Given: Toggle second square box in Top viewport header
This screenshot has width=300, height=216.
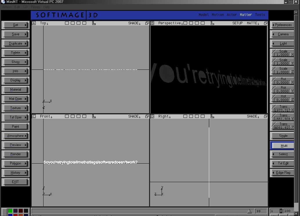Looking at the screenshot, I should point(73,23).
